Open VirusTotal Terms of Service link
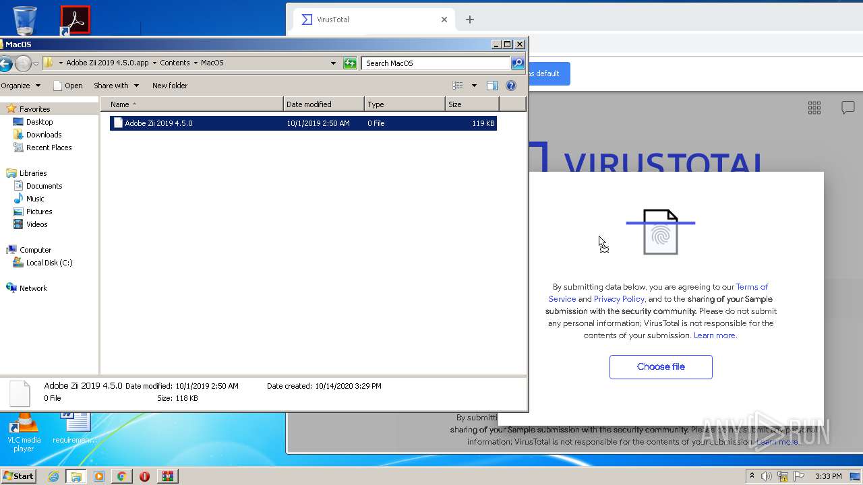The image size is (863, 485). (x=752, y=287)
